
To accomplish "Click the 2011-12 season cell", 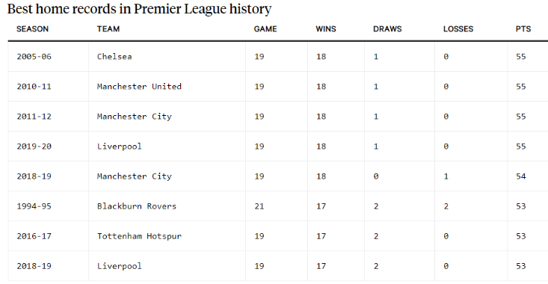I will pos(49,117).
